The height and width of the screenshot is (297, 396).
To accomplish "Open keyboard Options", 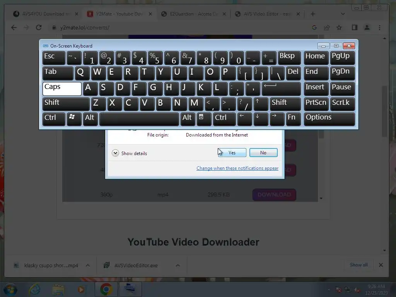I will click(329, 119).
